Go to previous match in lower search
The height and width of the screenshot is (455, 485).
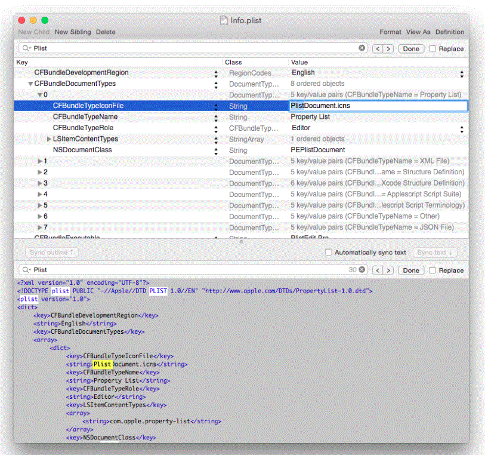click(378, 270)
